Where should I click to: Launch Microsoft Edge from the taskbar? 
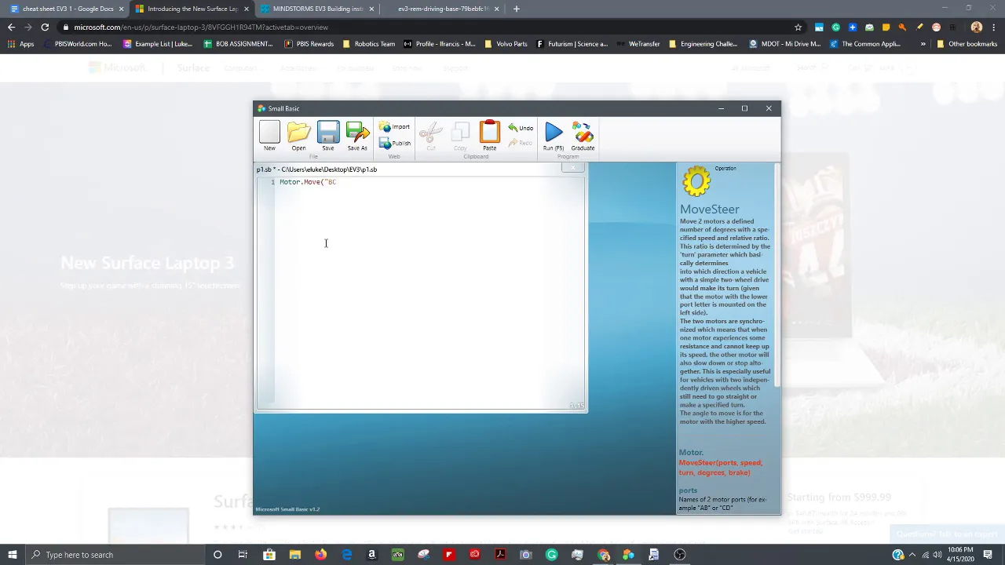point(346,555)
